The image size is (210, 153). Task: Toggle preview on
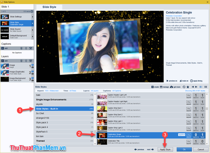point(172,81)
